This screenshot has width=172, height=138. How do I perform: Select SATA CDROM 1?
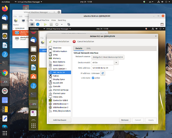(x=60, y=69)
